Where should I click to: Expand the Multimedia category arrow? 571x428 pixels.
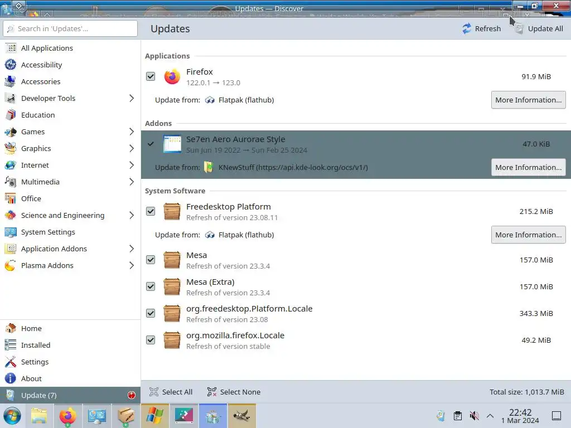(x=132, y=182)
